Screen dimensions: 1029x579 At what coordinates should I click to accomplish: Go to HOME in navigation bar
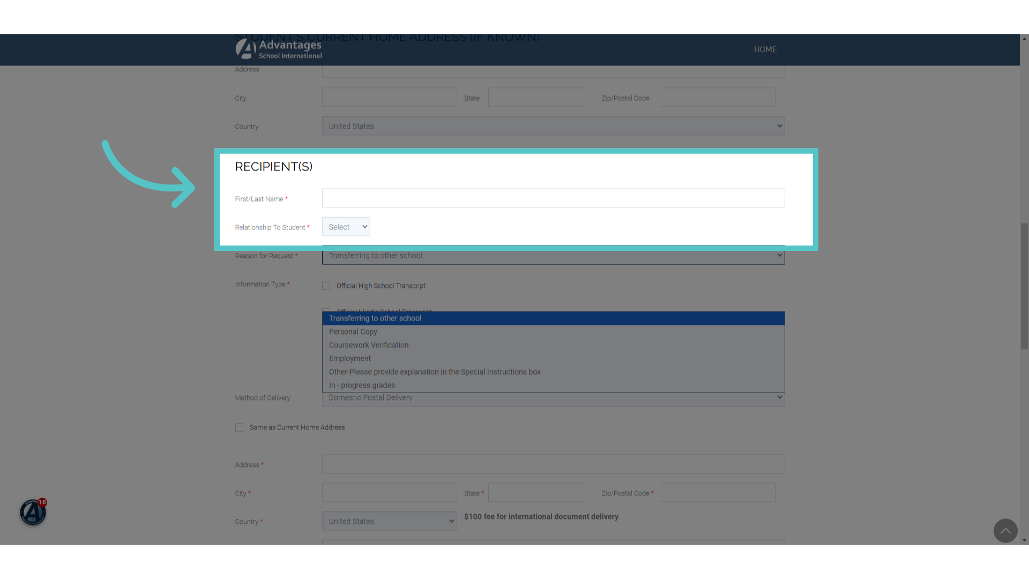765,49
